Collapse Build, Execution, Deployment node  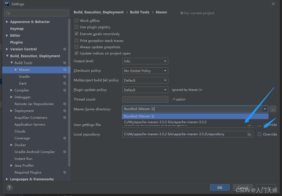[x=7, y=56]
